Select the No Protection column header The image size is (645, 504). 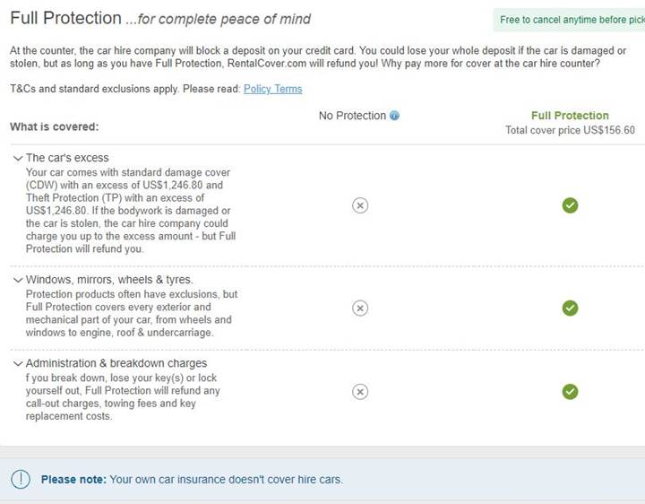[353, 116]
